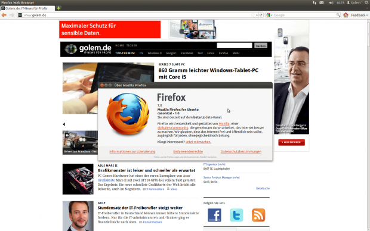Open the Datenschutzbestimmungen link
The height and width of the screenshot is (231, 370).
point(241,151)
